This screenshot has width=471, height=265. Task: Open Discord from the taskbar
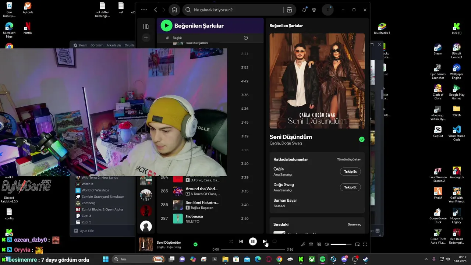[x=344, y=259]
